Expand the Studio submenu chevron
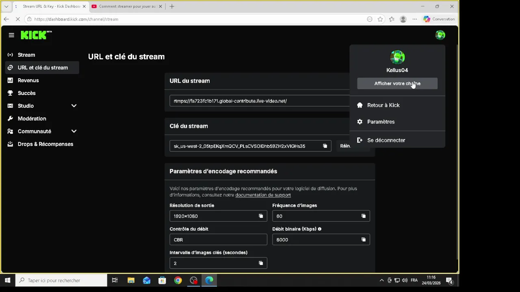 click(x=74, y=106)
